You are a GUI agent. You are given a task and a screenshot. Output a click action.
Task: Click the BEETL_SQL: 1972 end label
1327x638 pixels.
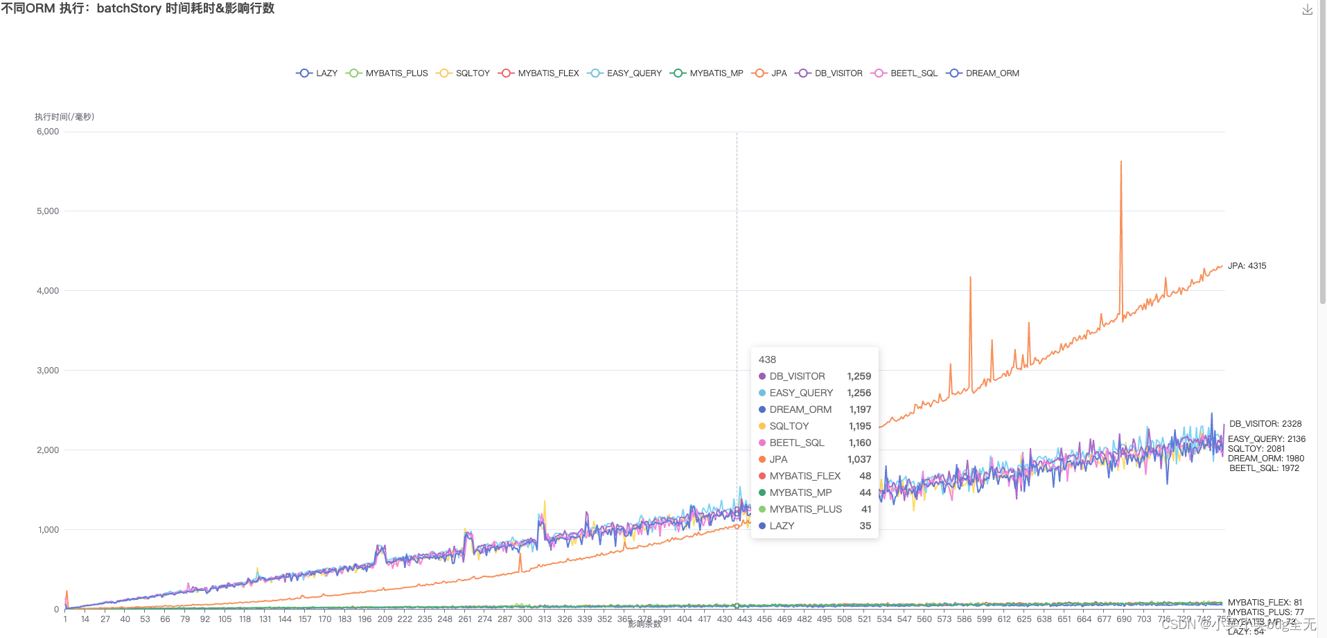pos(1265,468)
